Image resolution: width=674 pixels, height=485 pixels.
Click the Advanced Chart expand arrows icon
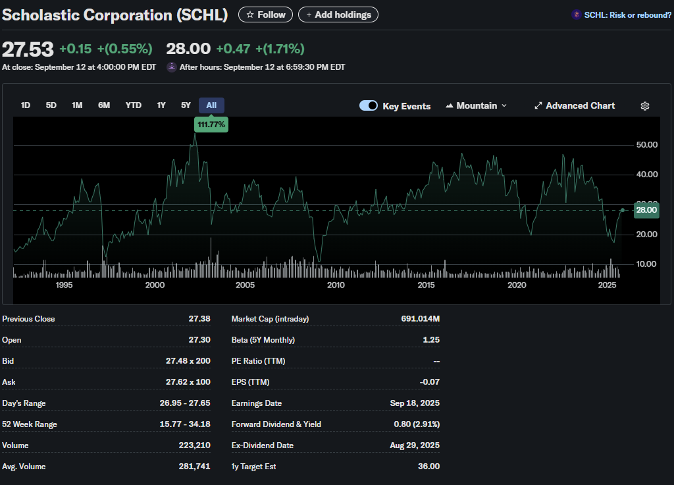(x=538, y=106)
